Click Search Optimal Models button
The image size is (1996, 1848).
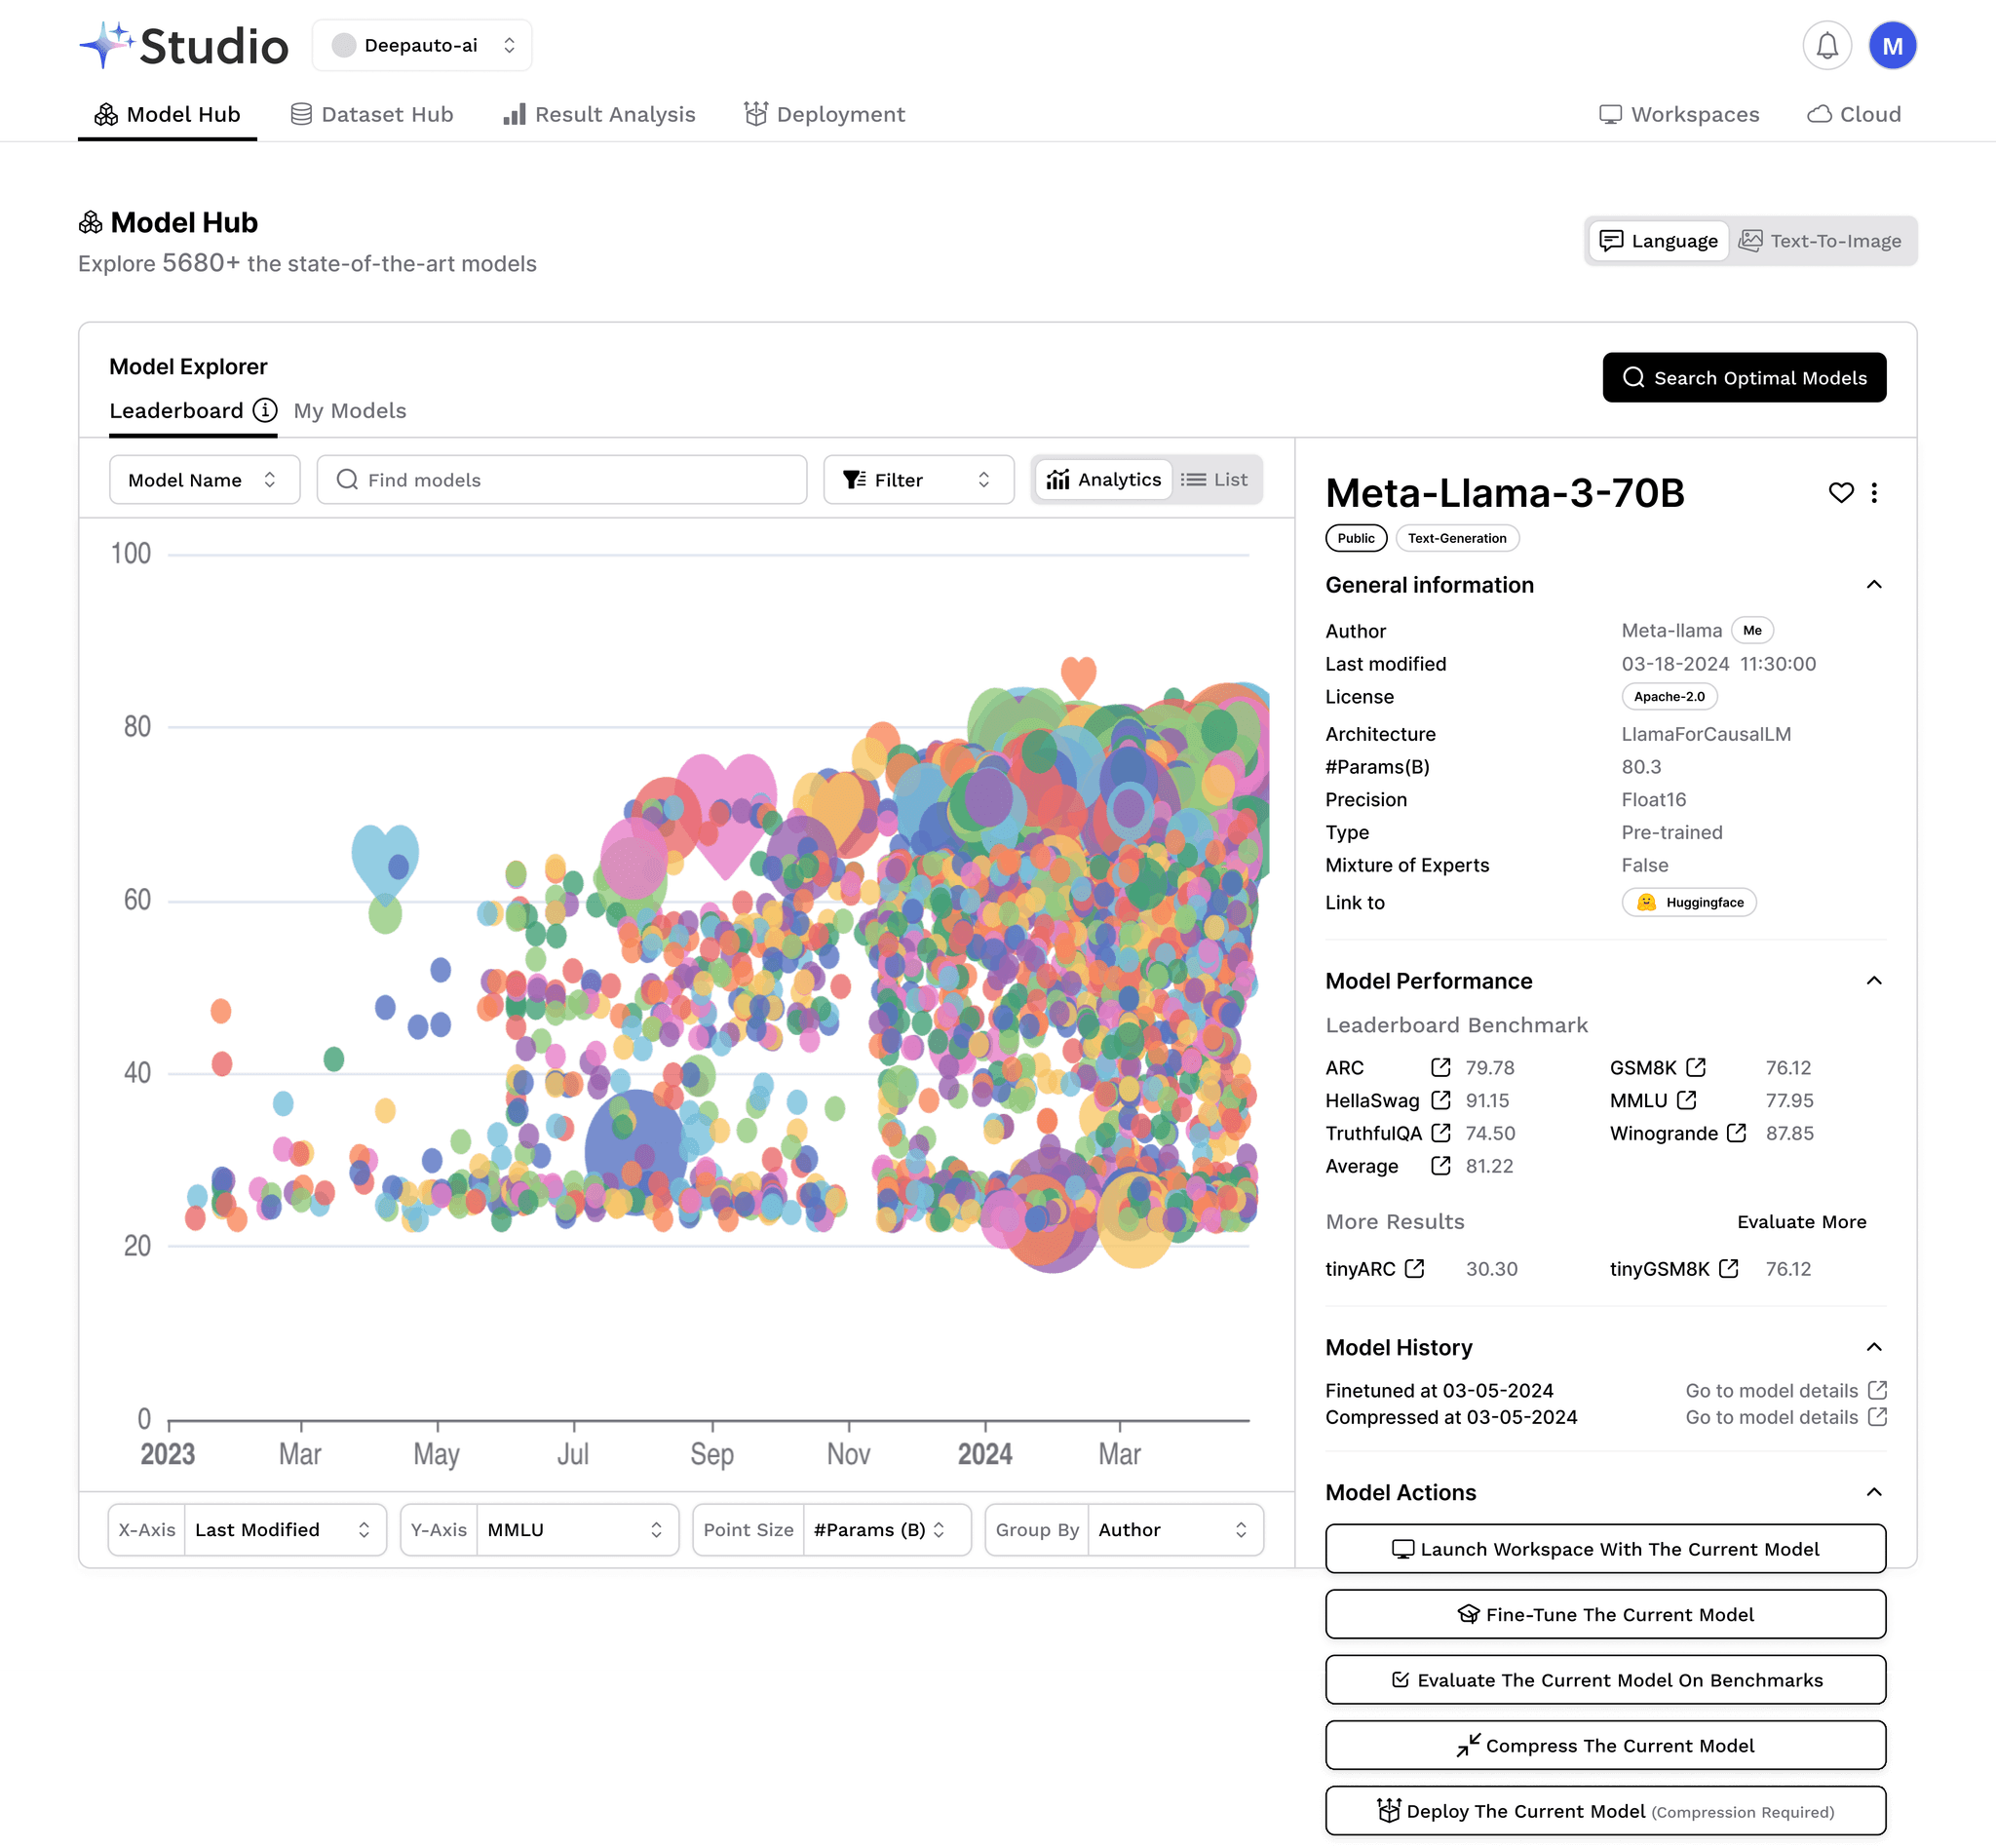click(1743, 378)
